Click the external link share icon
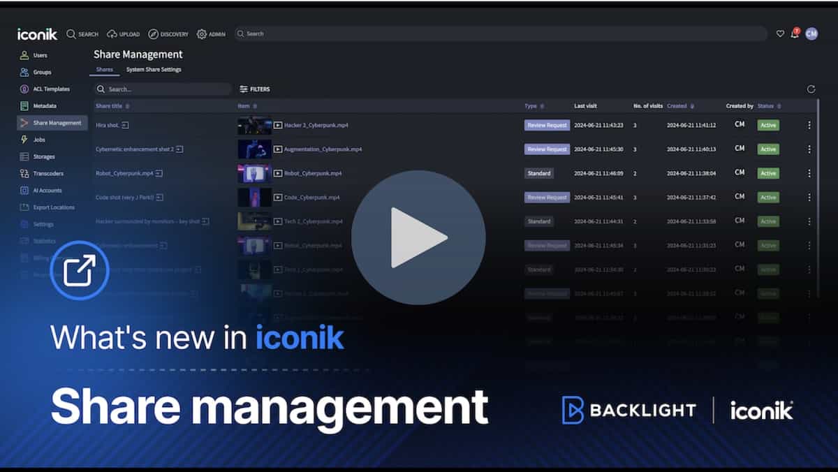 [80, 270]
